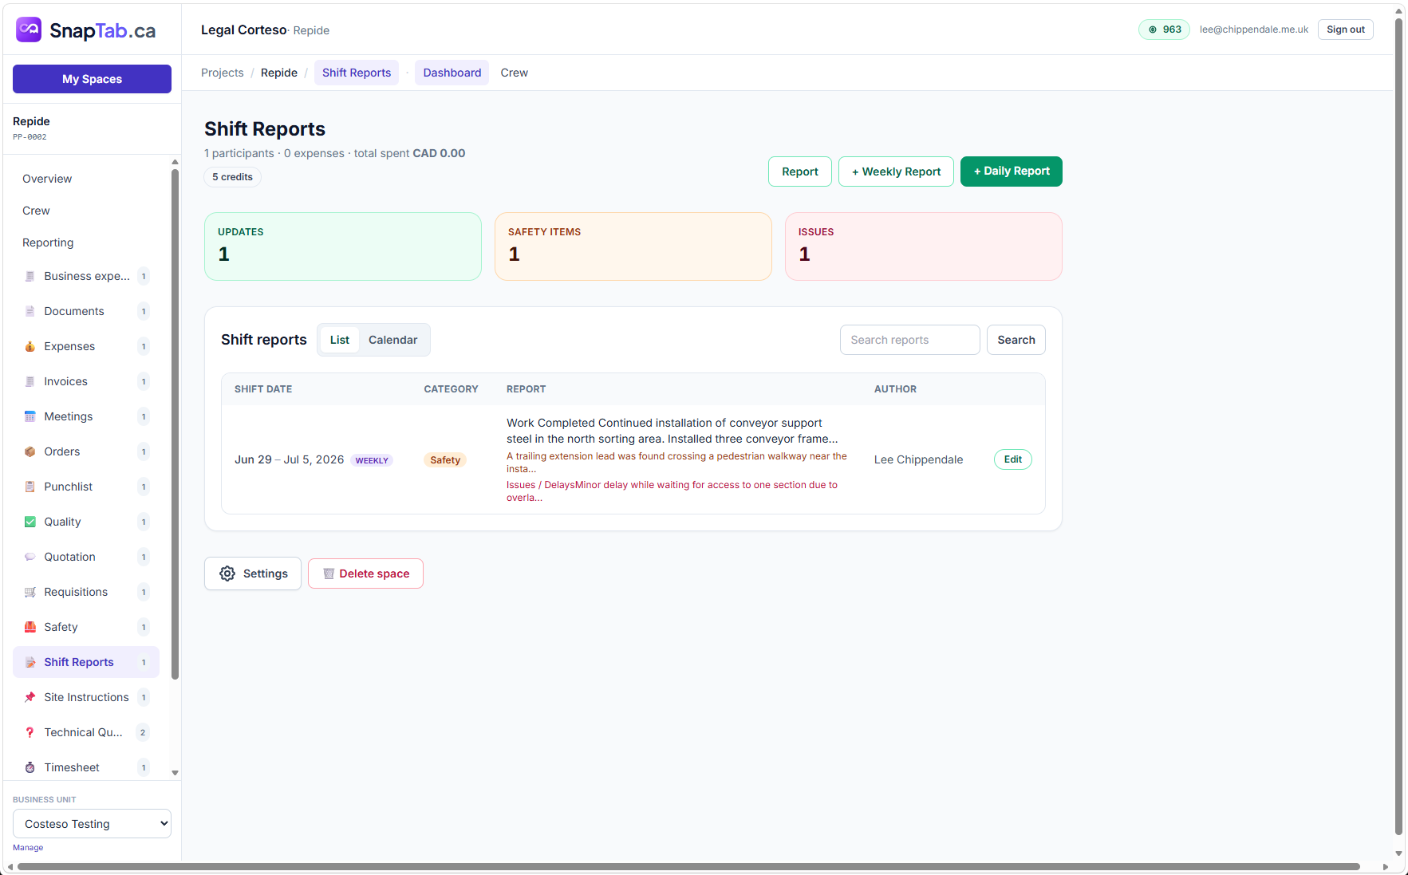Click the Safety category tag
The height and width of the screenshot is (875, 1408).
445,460
